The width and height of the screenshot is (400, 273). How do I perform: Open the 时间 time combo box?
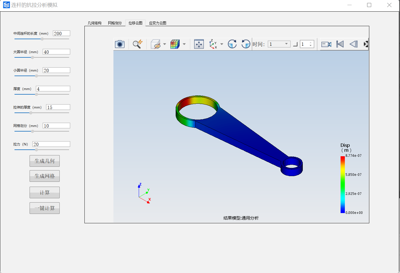(x=279, y=44)
